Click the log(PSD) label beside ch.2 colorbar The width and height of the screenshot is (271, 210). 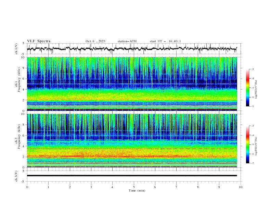pos(256,146)
